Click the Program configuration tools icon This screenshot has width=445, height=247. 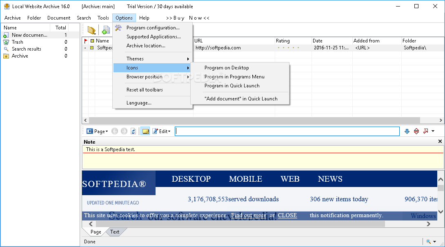click(x=118, y=28)
